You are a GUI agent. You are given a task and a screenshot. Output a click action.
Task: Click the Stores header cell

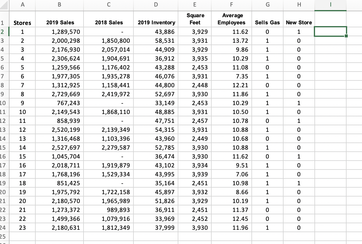[22, 23]
